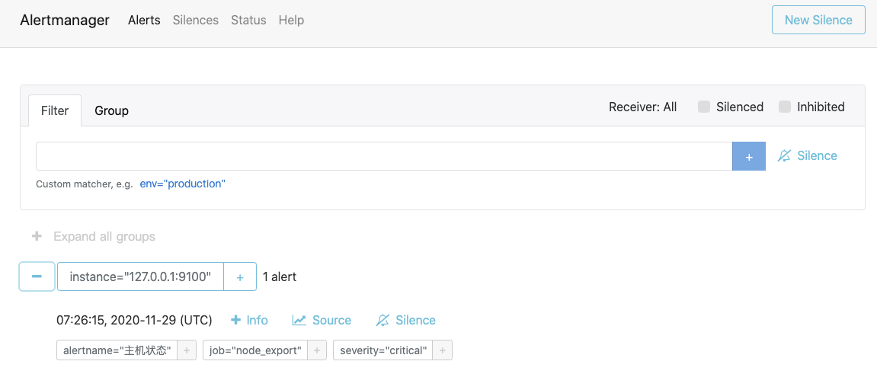Silence the 07:26:15 alert
The height and width of the screenshot is (374, 877).
pyautogui.click(x=406, y=321)
